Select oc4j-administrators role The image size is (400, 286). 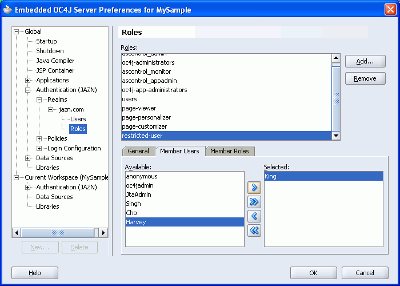pos(226,62)
